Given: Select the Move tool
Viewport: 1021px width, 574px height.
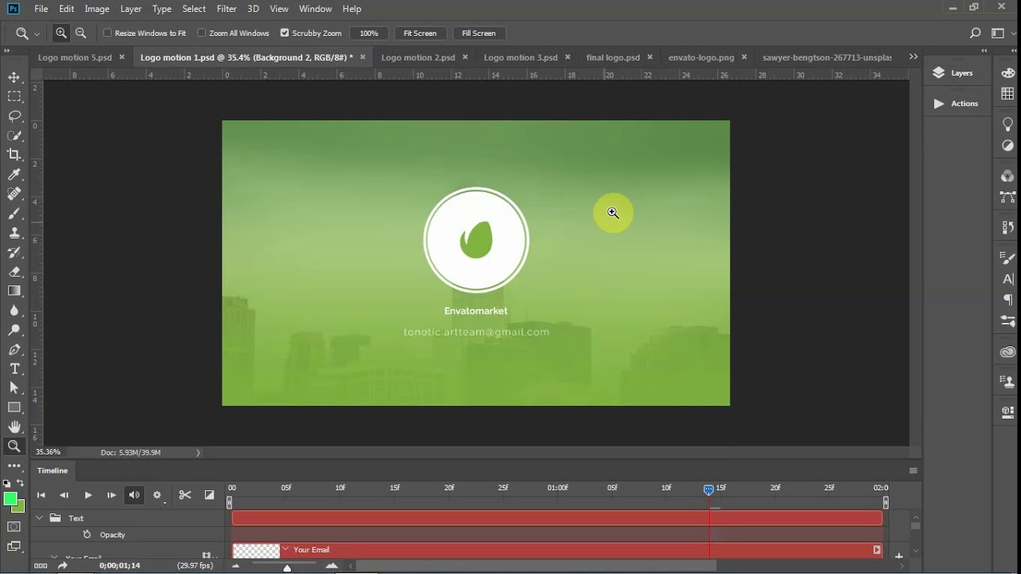Looking at the screenshot, I should 14,77.
